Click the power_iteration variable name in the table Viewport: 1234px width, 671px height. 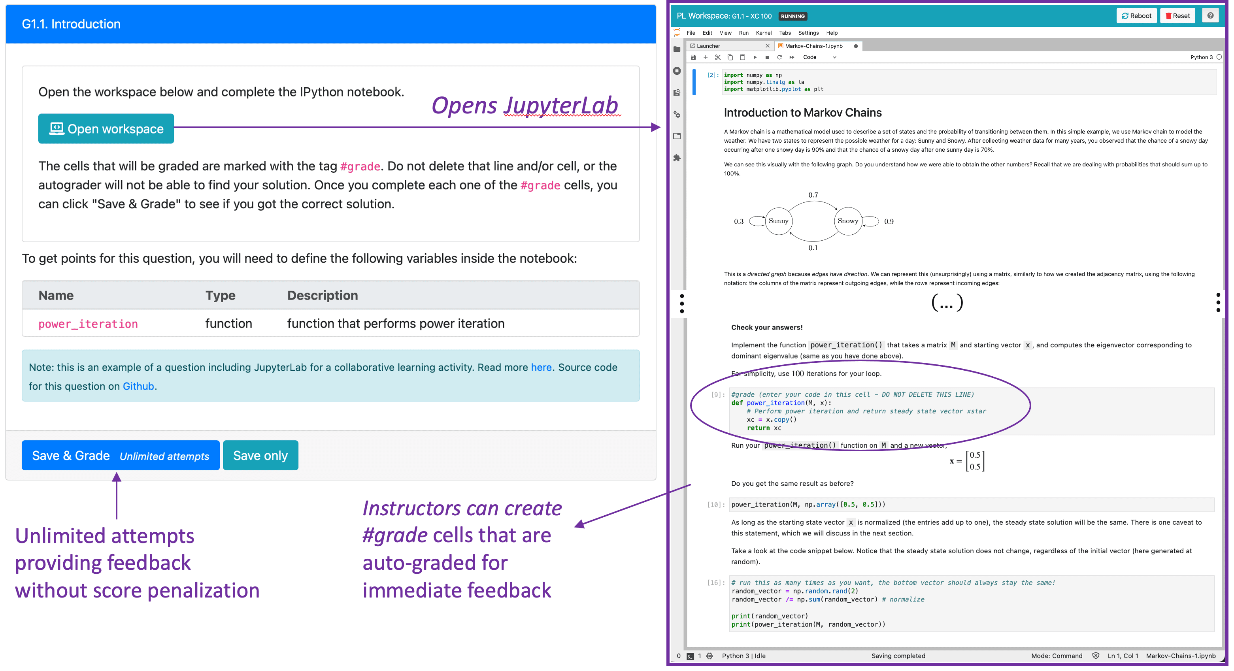pos(88,324)
